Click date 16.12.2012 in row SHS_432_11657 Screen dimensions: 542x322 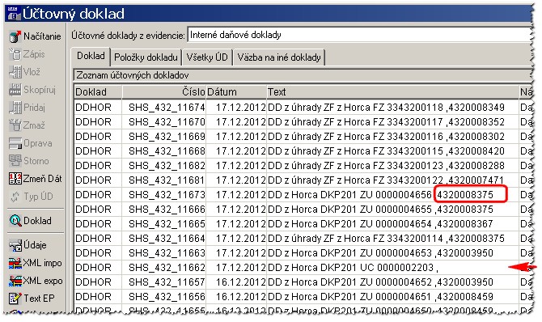pyautogui.click(x=240, y=282)
